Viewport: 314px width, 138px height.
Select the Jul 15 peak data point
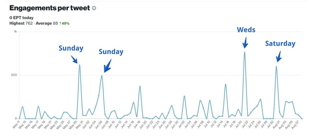226,84
